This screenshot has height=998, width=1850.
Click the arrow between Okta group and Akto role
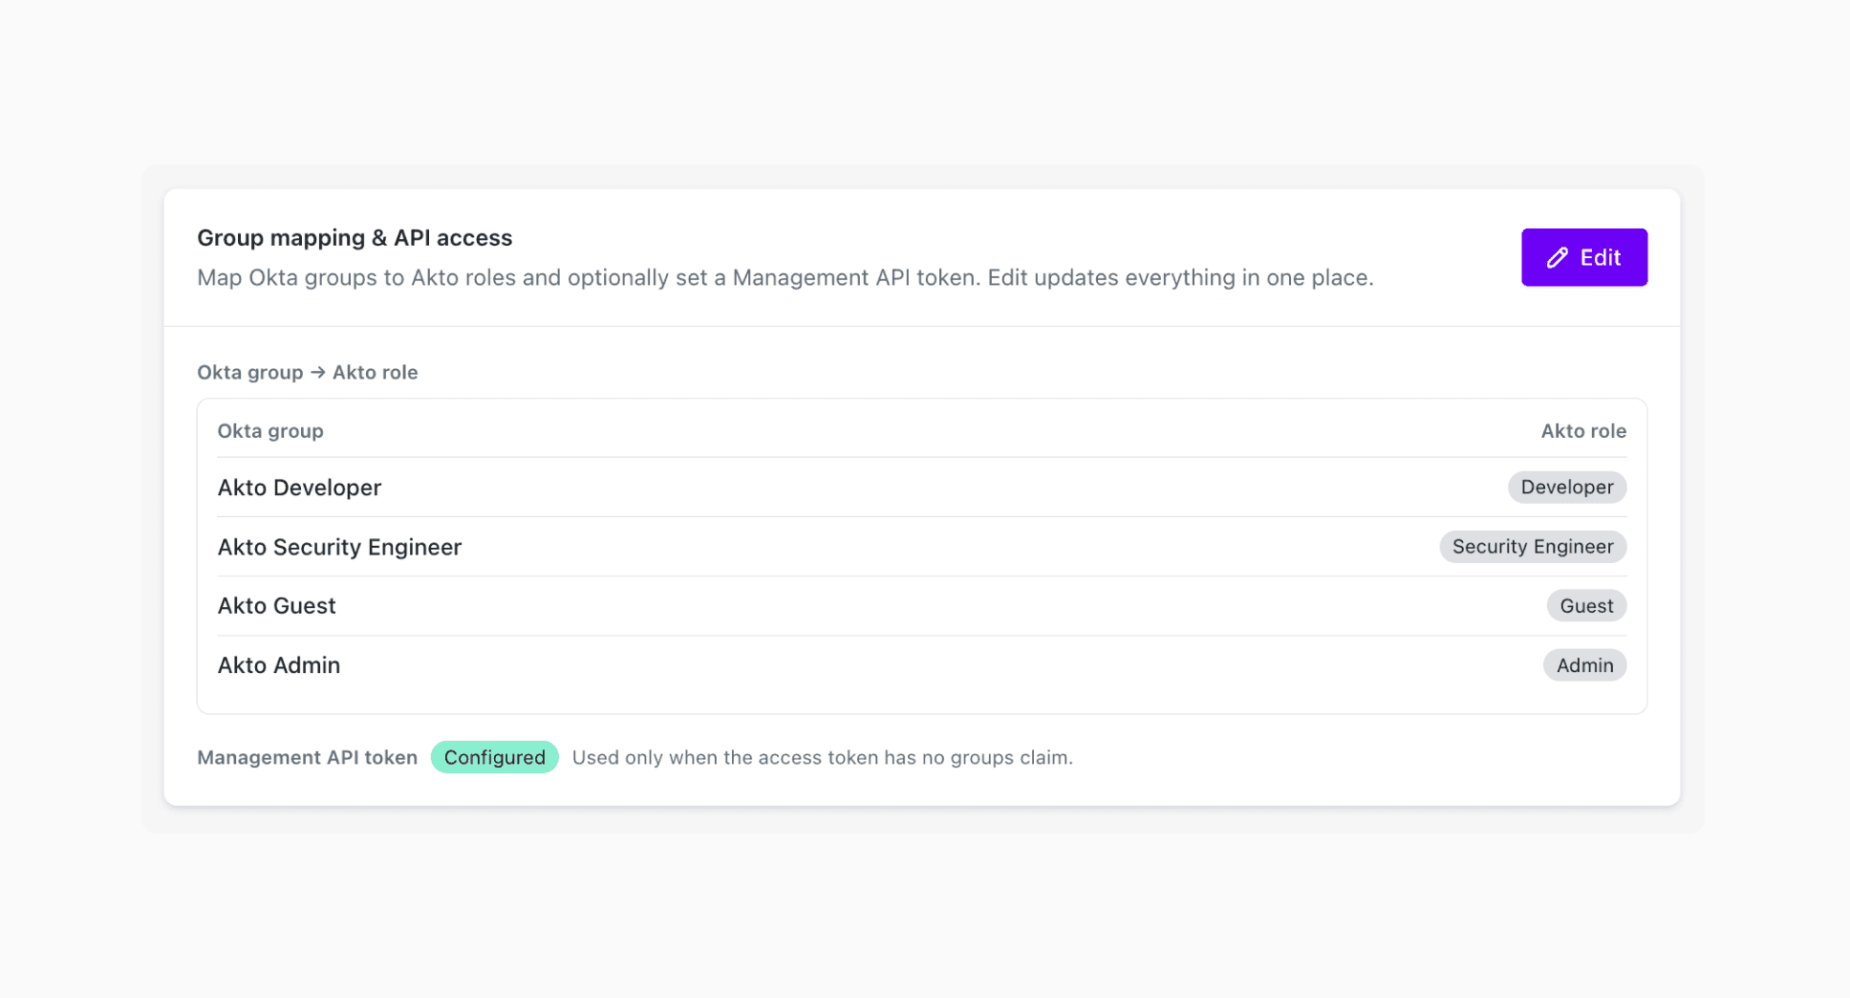pyautogui.click(x=316, y=372)
